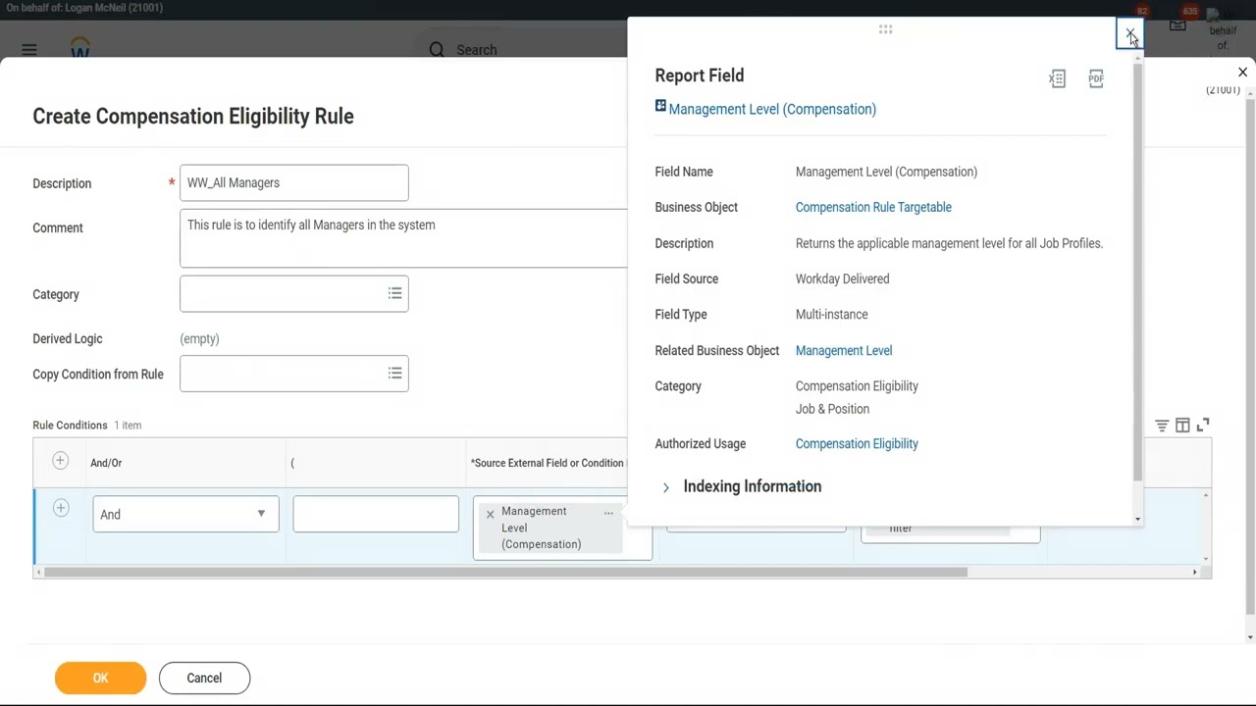This screenshot has width=1256, height=706.
Task: Click the grid column preferences icon
Action: (1182, 426)
